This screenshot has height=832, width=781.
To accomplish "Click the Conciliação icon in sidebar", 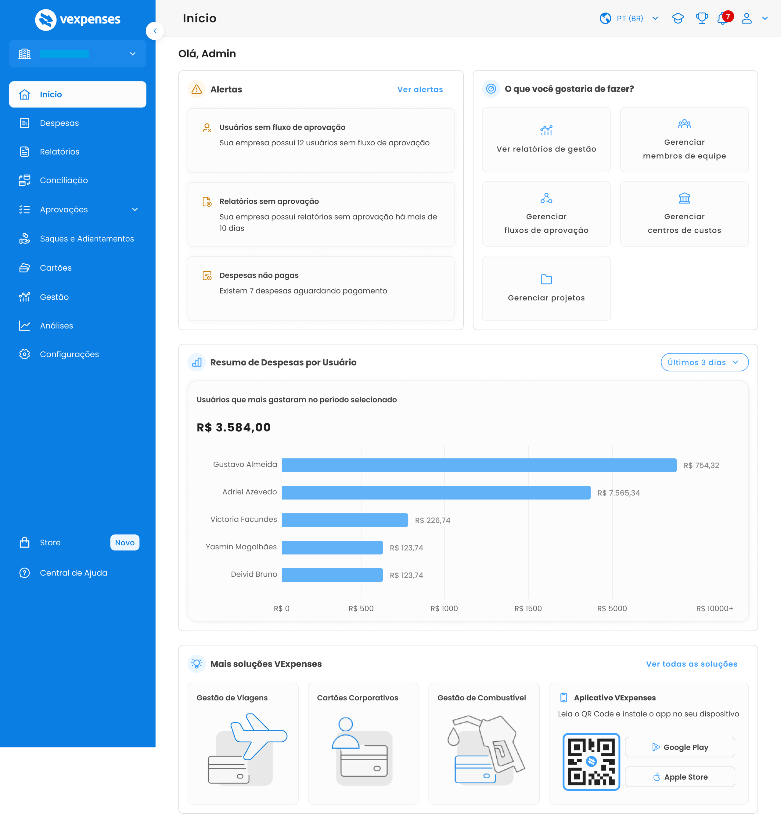I will coord(25,180).
